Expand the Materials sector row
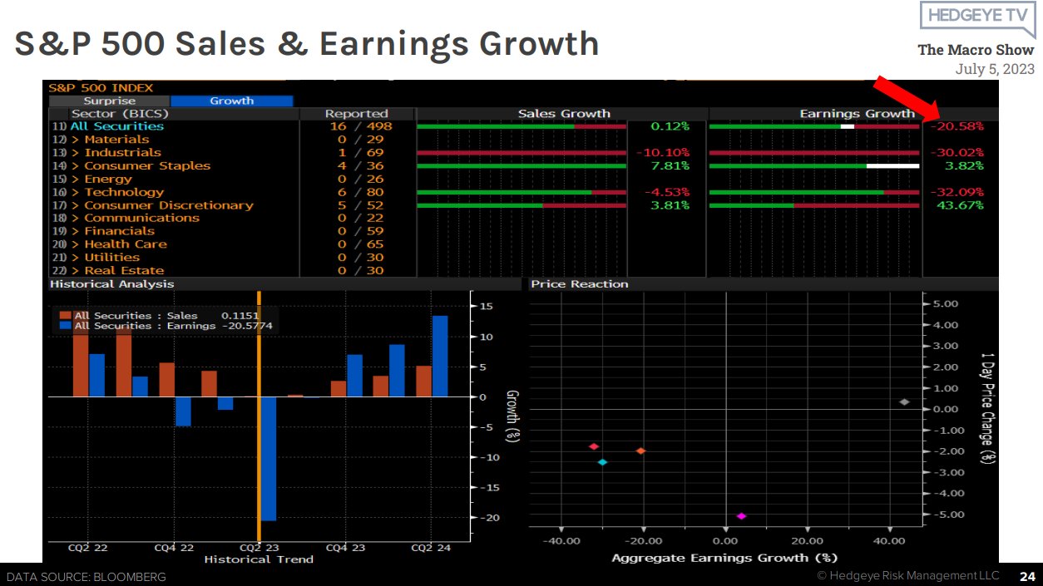The width and height of the screenshot is (1043, 586). point(116,140)
